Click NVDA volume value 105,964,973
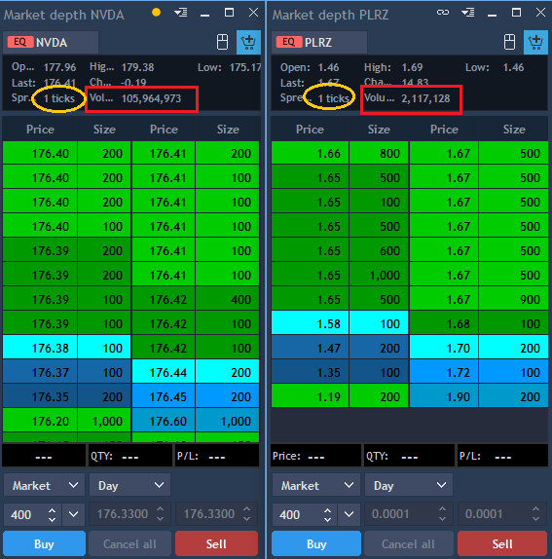552x559 pixels. pyautogui.click(x=152, y=98)
